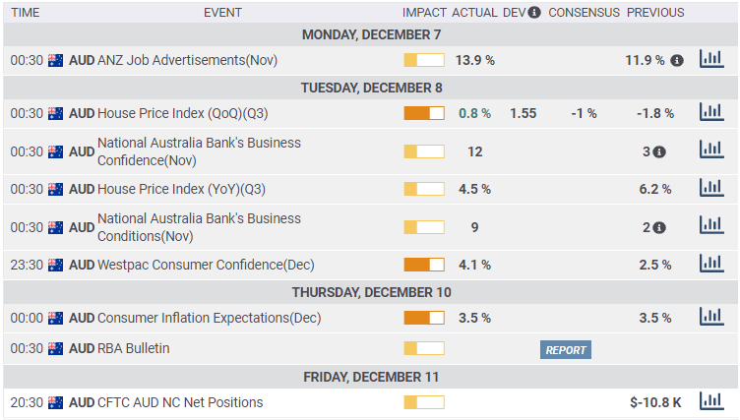Click info icon beside Business Conditions previous value
This screenshot has height=420, width=740.
[x=659, y=228]
